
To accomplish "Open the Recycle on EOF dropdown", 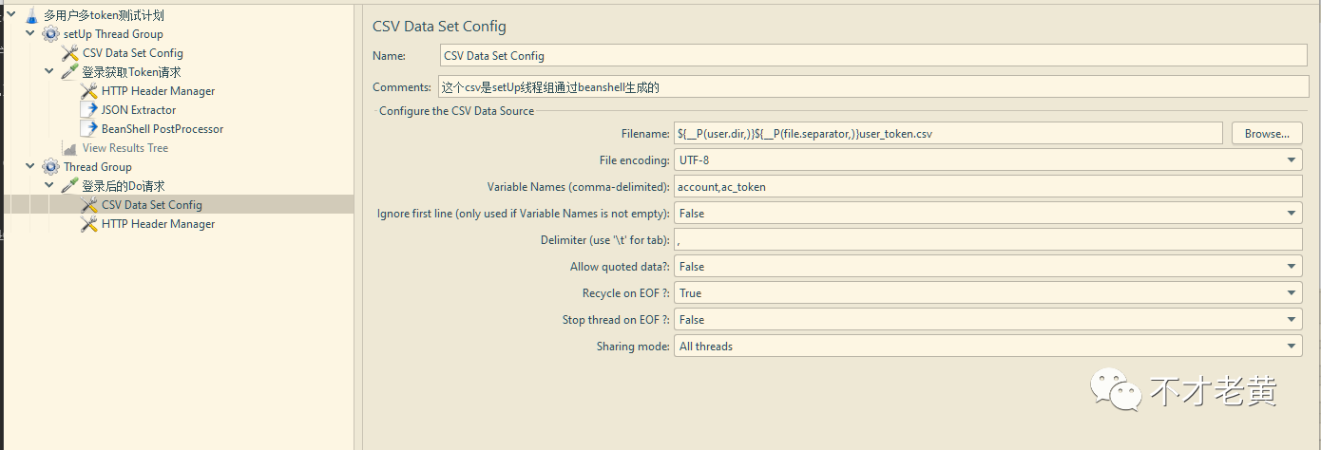I will [988, 293].
